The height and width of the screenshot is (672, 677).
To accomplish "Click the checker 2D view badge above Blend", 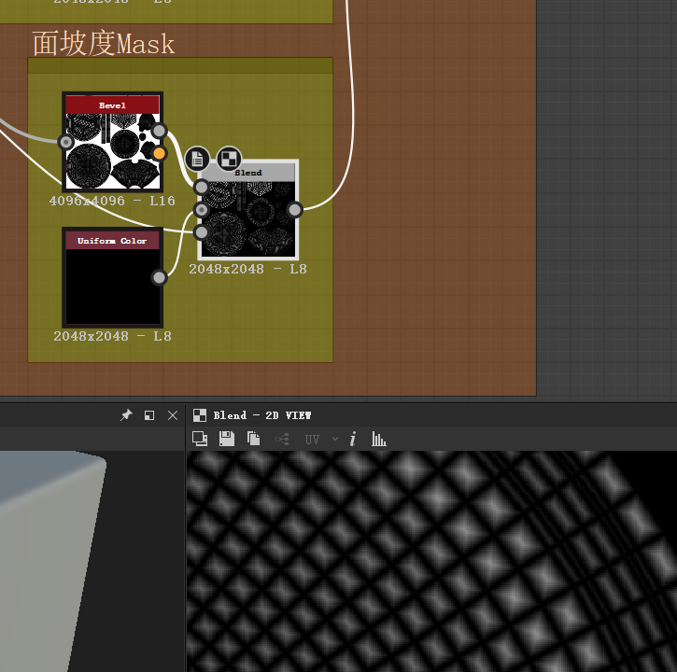I will (229, 159).
